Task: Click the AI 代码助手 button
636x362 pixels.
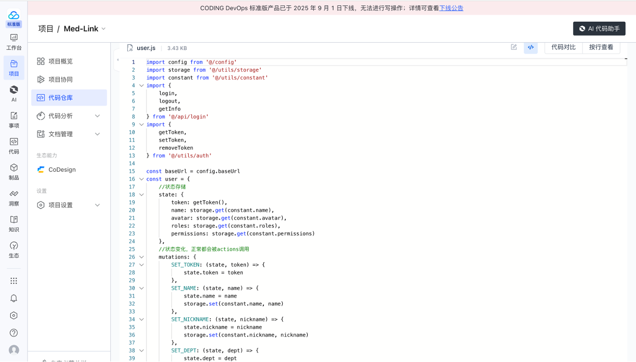Action: (x=599, y=29)
